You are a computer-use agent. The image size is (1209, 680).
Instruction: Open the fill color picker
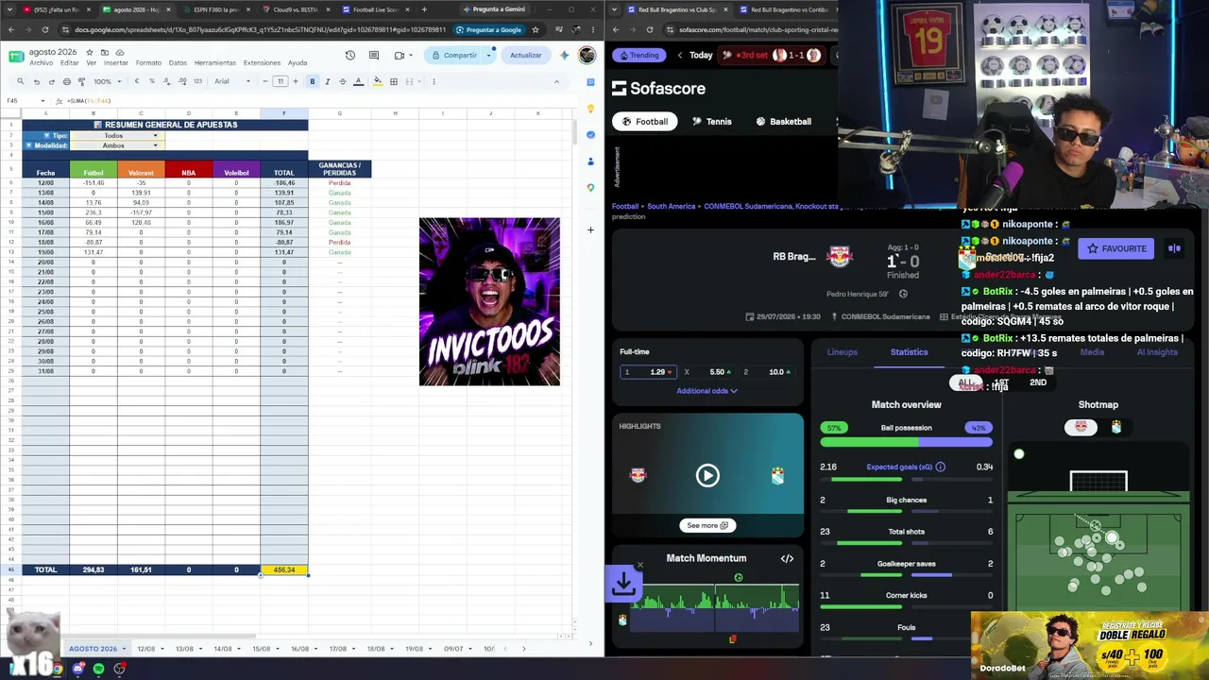click(378, 81)
